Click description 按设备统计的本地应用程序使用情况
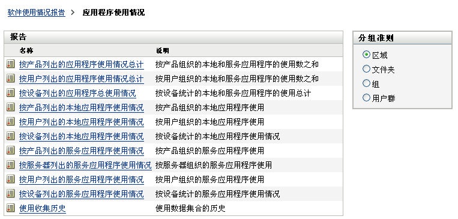The width and height of the screenshot is (458, 219). pos(218,136)
